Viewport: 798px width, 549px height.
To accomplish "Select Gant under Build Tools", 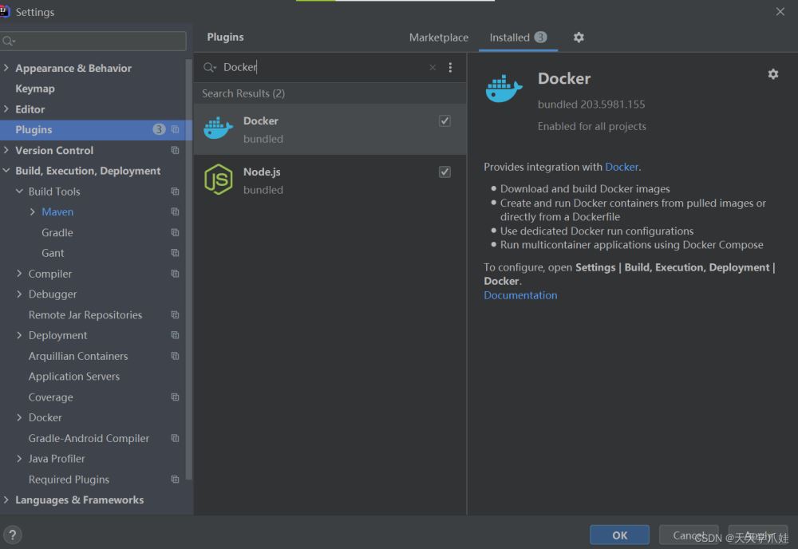I will pos(53,253).
